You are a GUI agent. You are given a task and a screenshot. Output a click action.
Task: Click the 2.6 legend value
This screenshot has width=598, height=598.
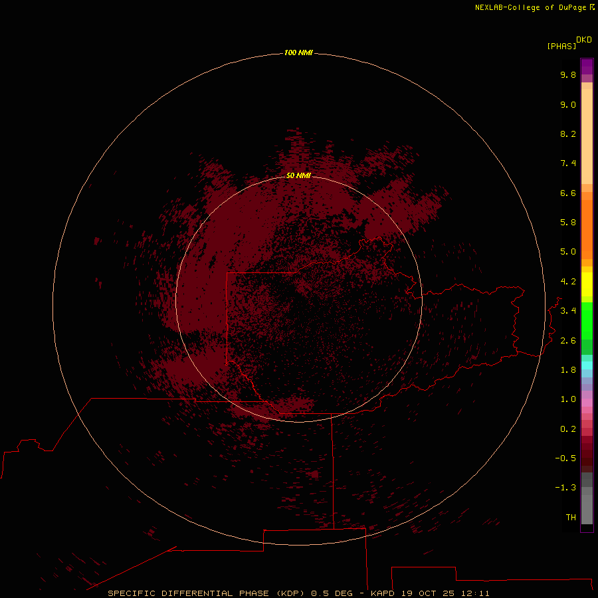tap(568, 341)
